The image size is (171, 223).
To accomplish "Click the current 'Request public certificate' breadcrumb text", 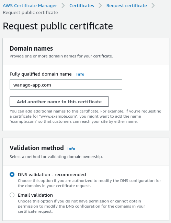I will coord(30,13).
